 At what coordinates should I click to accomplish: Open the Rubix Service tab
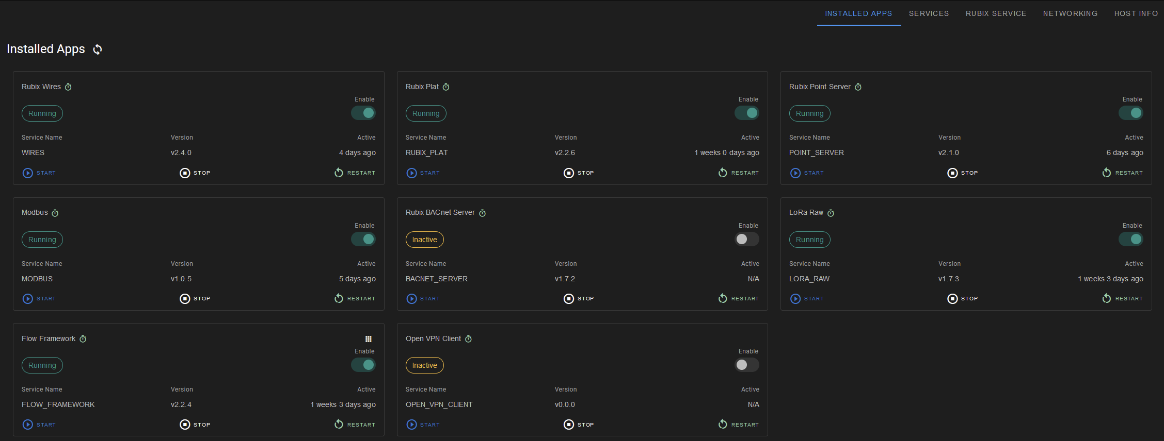pyautogui.click(x=996, y=13)
